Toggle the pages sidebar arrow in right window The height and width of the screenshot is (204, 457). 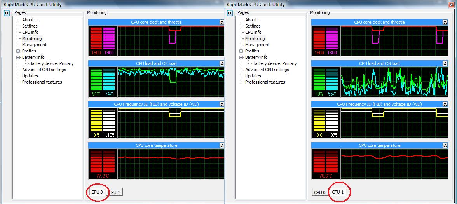click(x=230, y=13)
